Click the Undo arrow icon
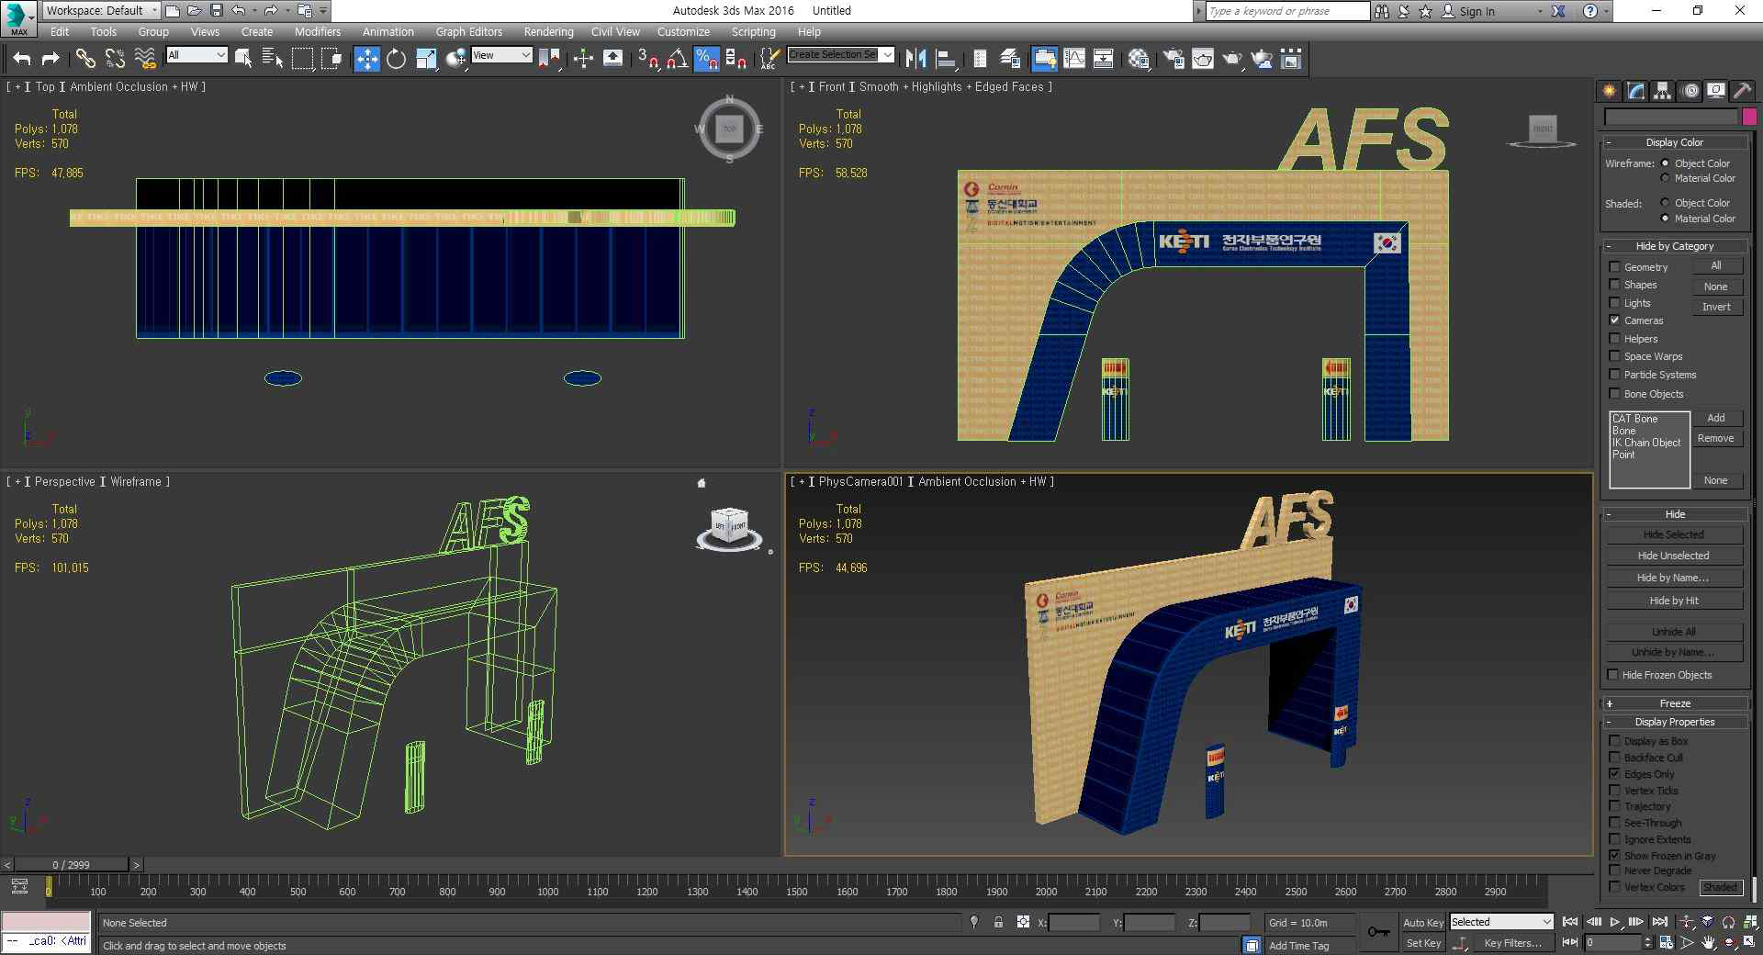 pos(22,59)
